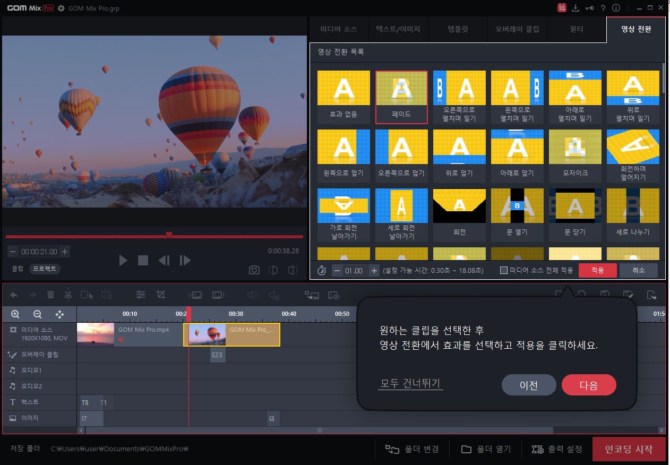The width and height of the screenshot is (670, 465).
Task: Check the 미디어 소스 전체 적용 checkbox
Action: coord(504,270)
